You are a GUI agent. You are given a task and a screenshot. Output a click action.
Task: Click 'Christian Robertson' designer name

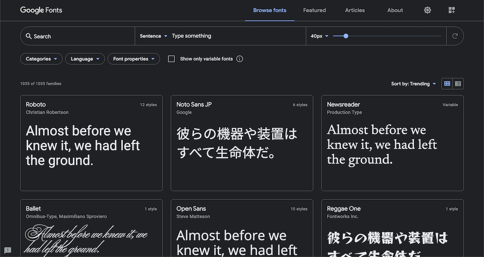47,112
